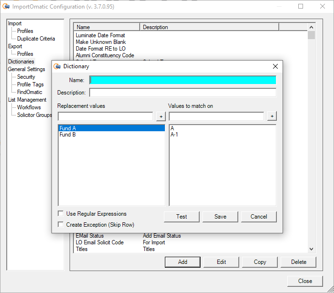Sort by the Name column header

(x=107, y=27)
